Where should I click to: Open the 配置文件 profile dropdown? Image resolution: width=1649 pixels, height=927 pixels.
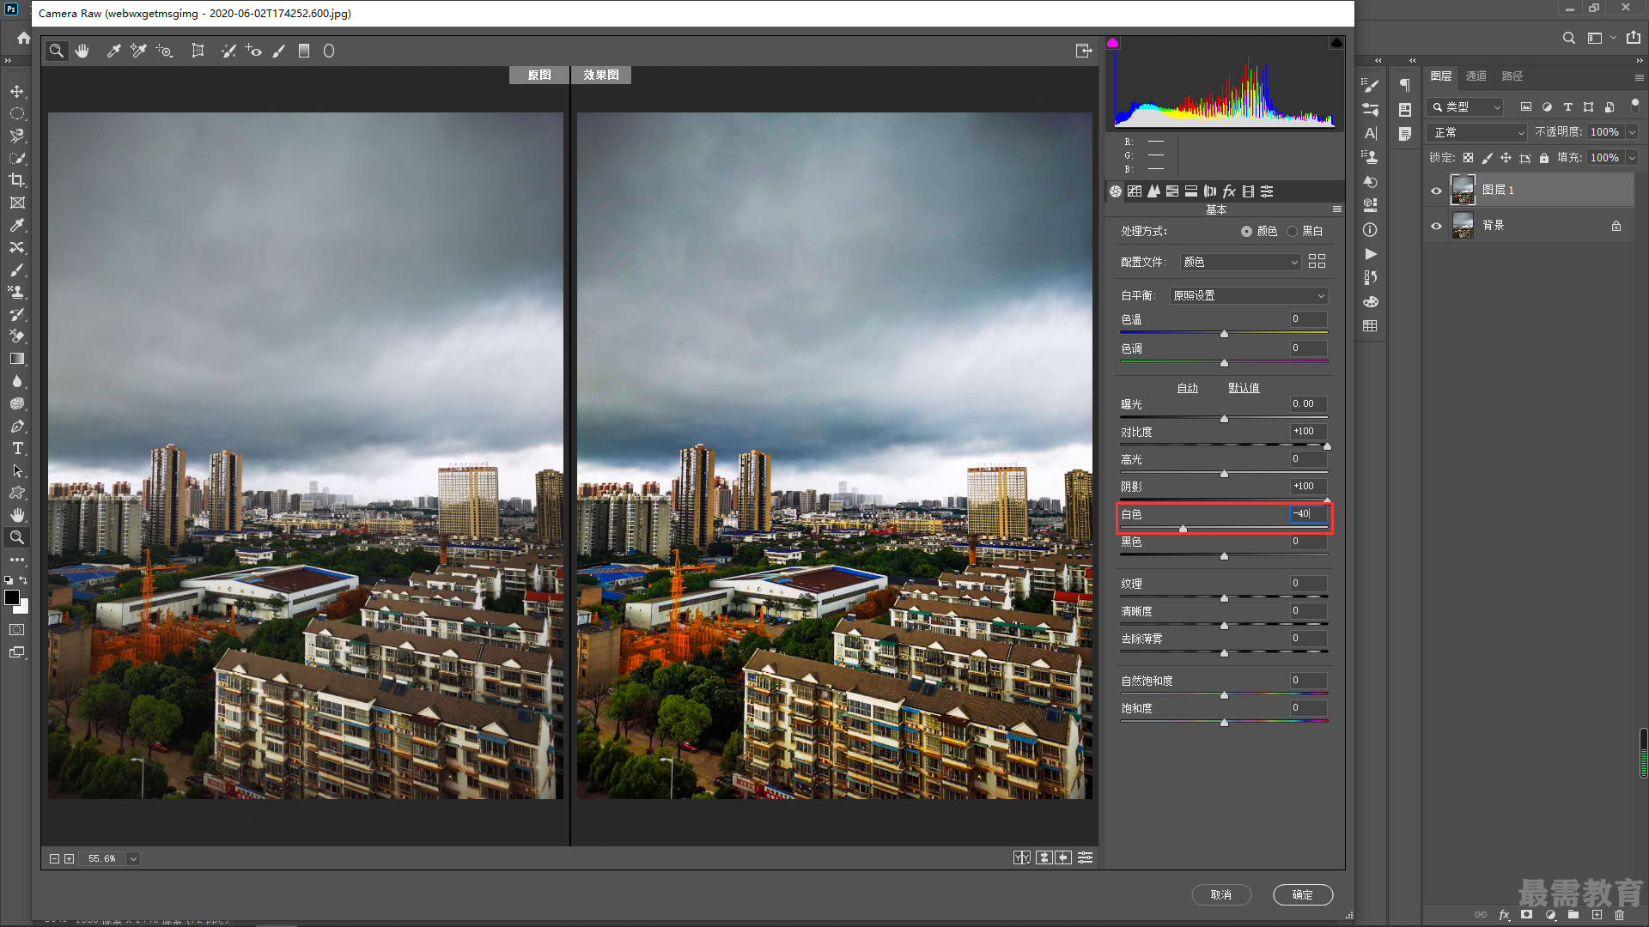[1241, 262]
